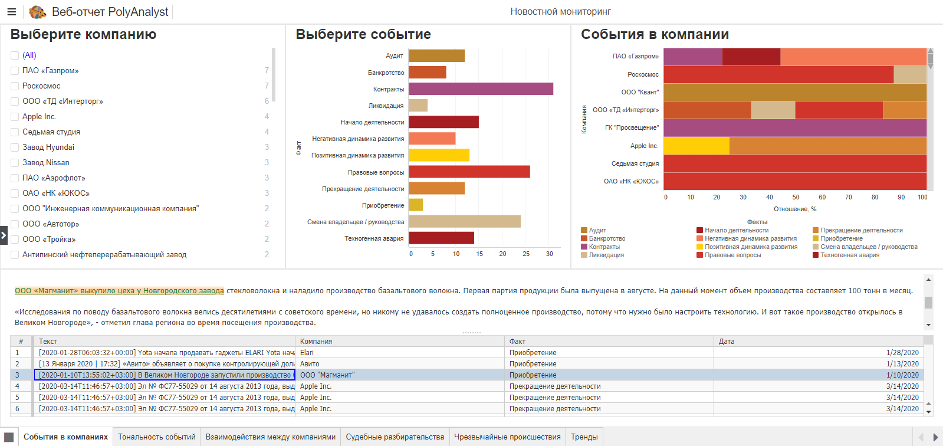This screenshot has height=446, width=943.
Task: Click the PolyAnalyst logo icon
Action: (x=38, y=12)
